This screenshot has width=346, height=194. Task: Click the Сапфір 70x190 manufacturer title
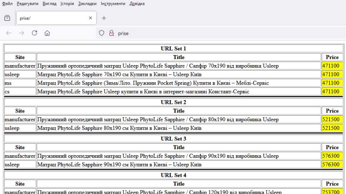point(179,66)
